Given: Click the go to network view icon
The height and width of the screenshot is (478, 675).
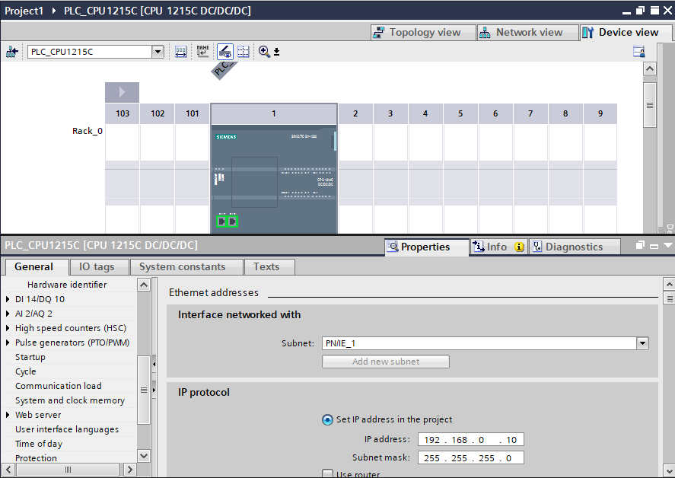Looking at the screenshot, I should coord(12,52).
